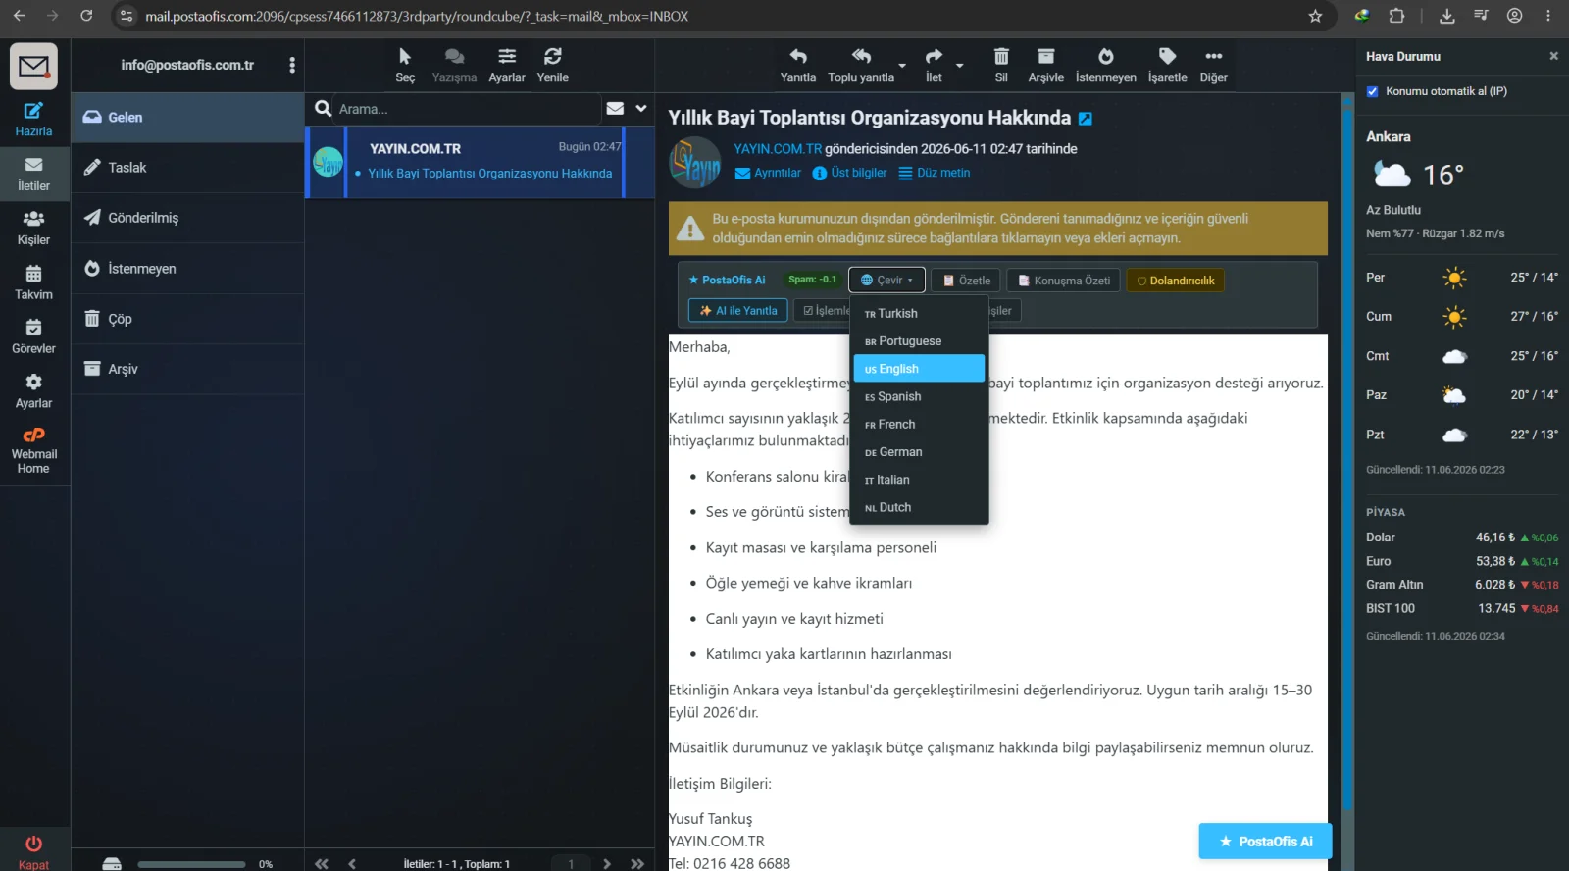Close the Hava Durumu weather panel
Viewport: 1569px width, 871px height.
click(1553, 56)
